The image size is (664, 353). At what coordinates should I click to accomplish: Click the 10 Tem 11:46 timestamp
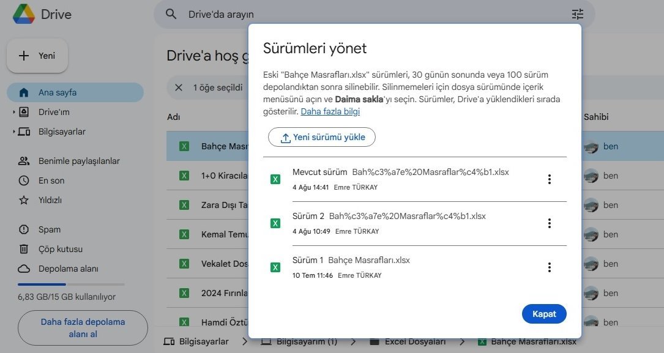(313, 275)
